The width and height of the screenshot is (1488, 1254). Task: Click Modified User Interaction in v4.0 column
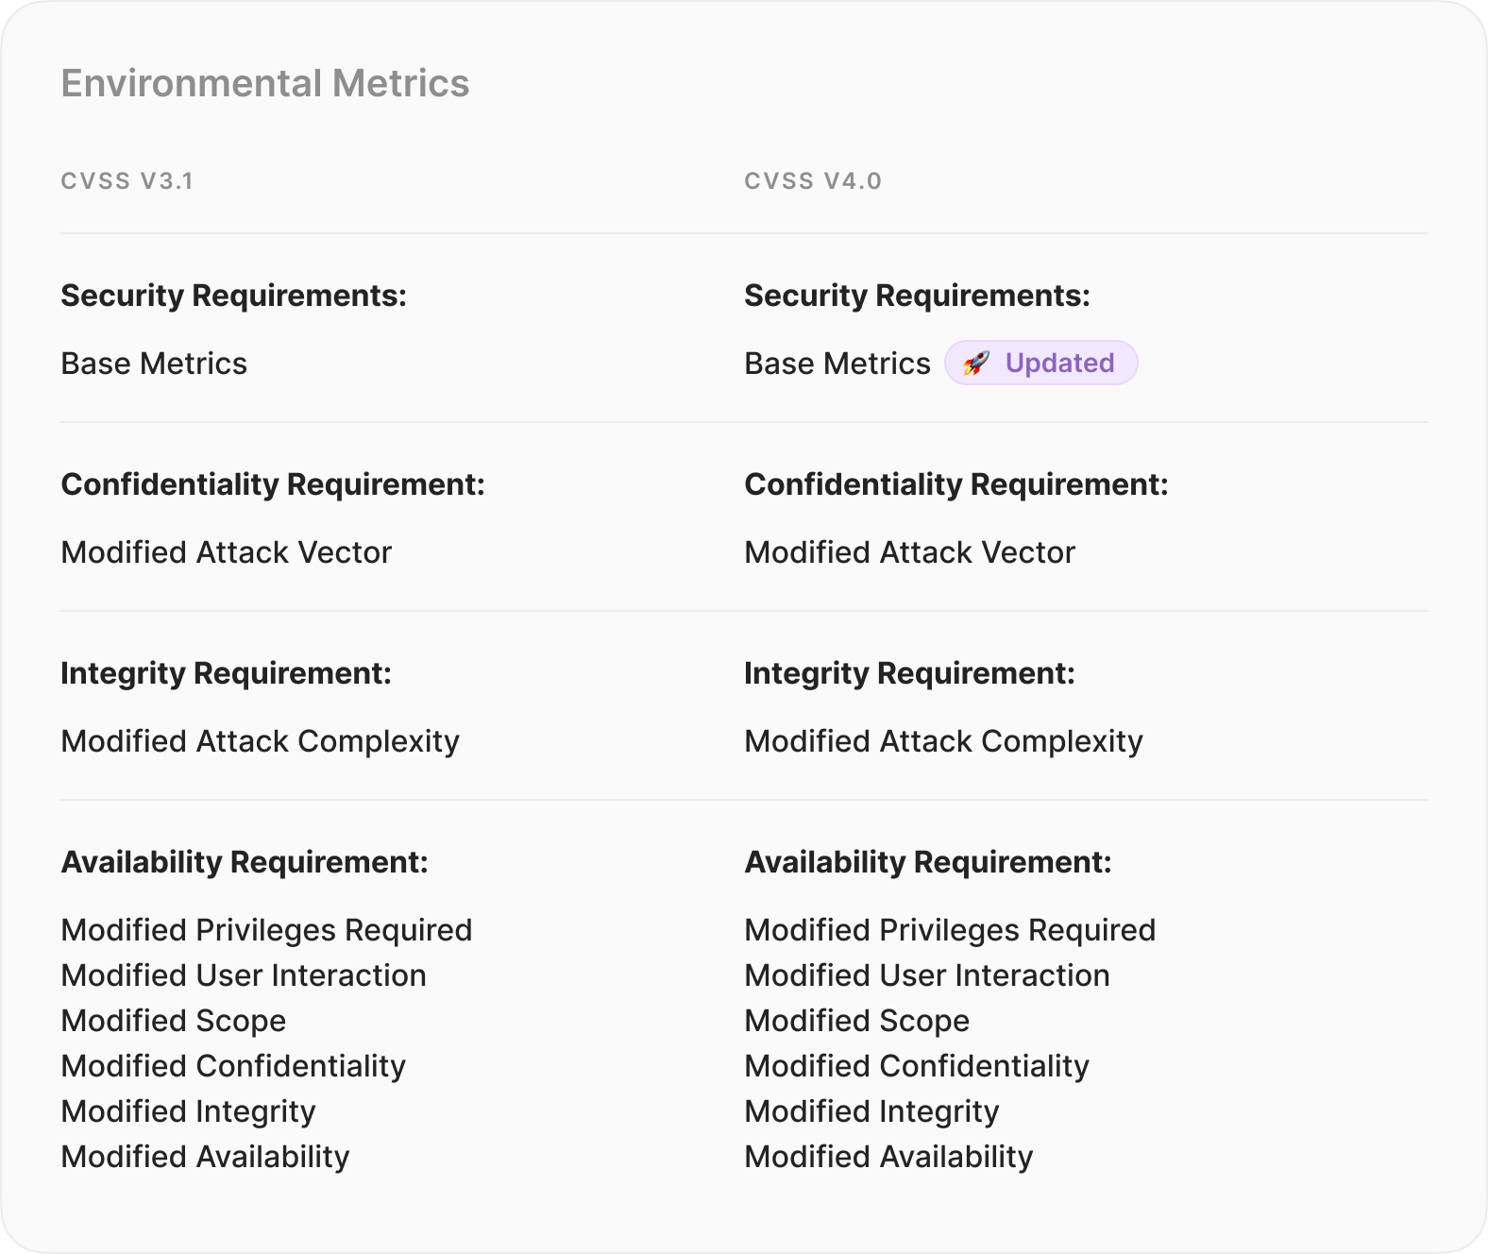[927, 975]
